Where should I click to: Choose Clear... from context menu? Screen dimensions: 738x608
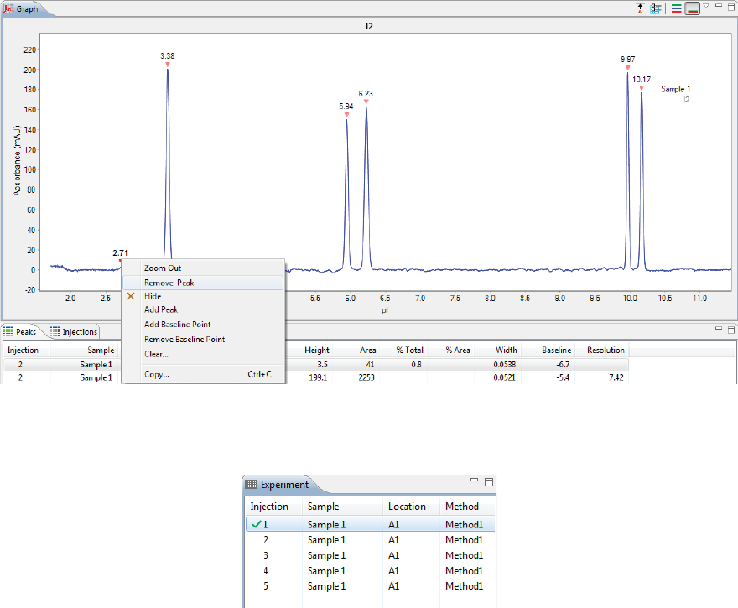pyautogui.click(x=156, y=354)
